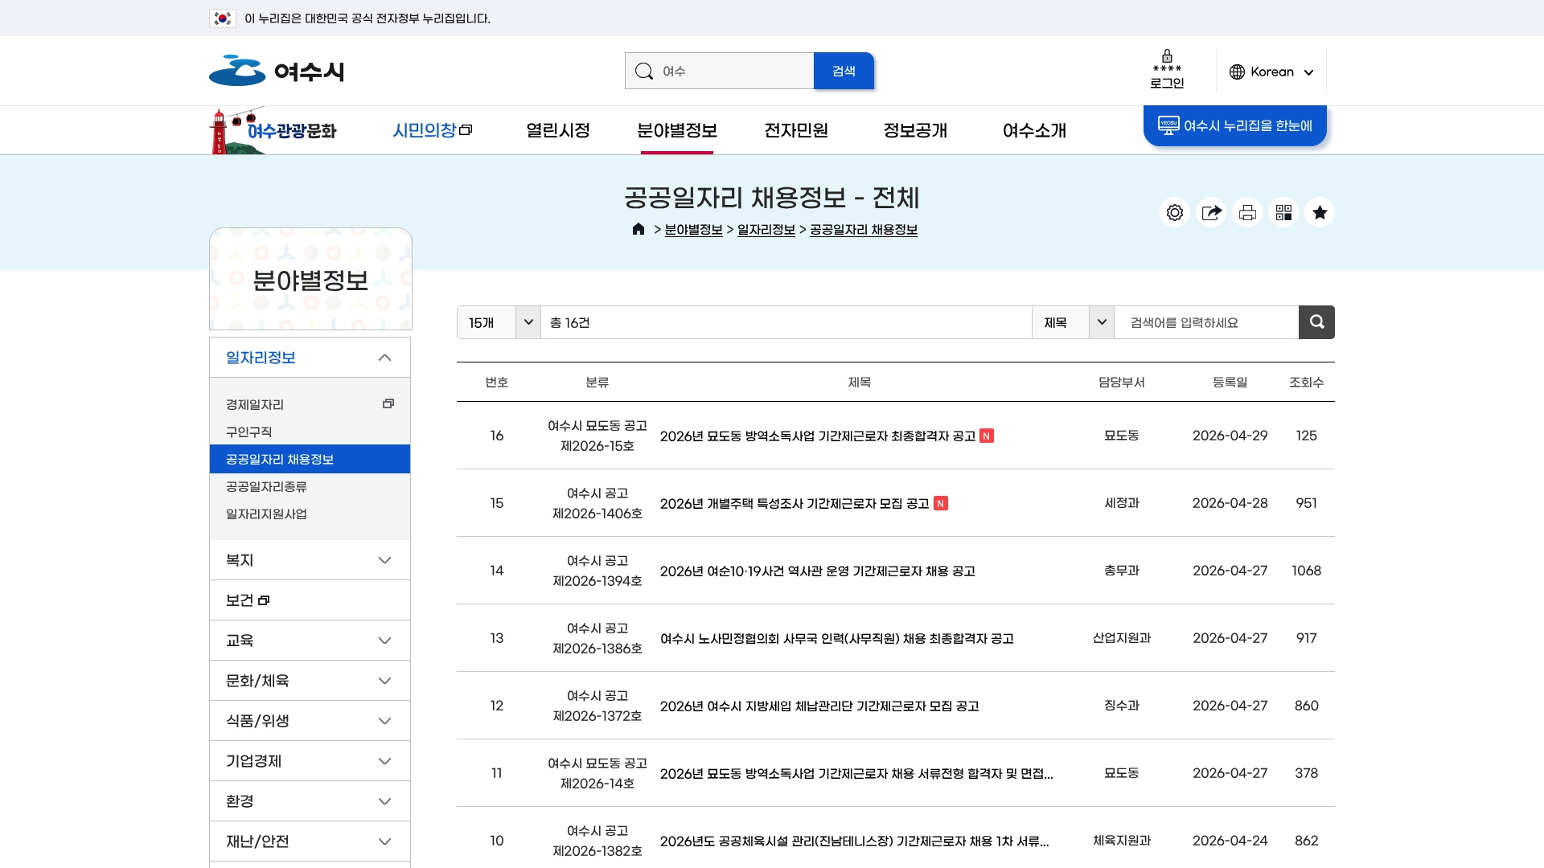Click the dark board search magnifier button
This screenshot has height=868, width=1544.
tap(1316, 322)
